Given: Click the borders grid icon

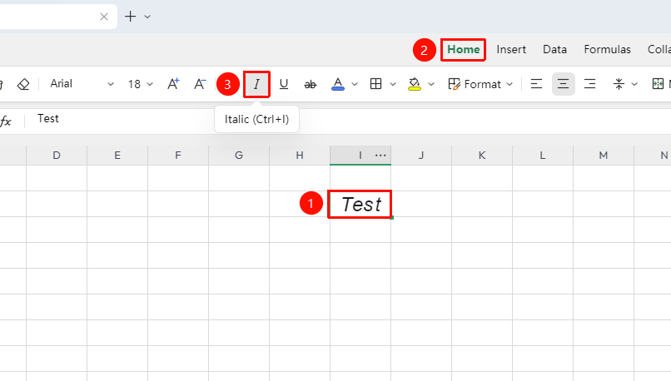Looking at the screenshot, I should pyautogui.click(x=375, y=84).
